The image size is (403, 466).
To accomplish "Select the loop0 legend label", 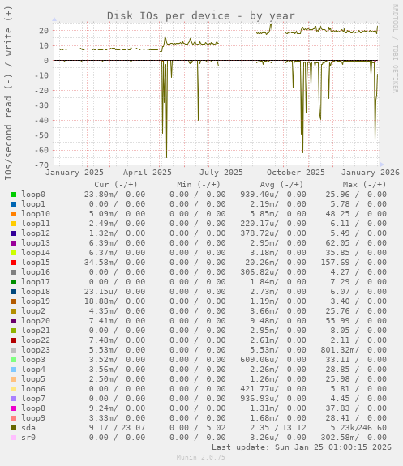I will tap(33, 195).
